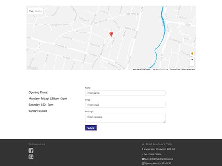Zoom in on the map
The height and width of the screenshot is (166, 222).
[192, 59]
